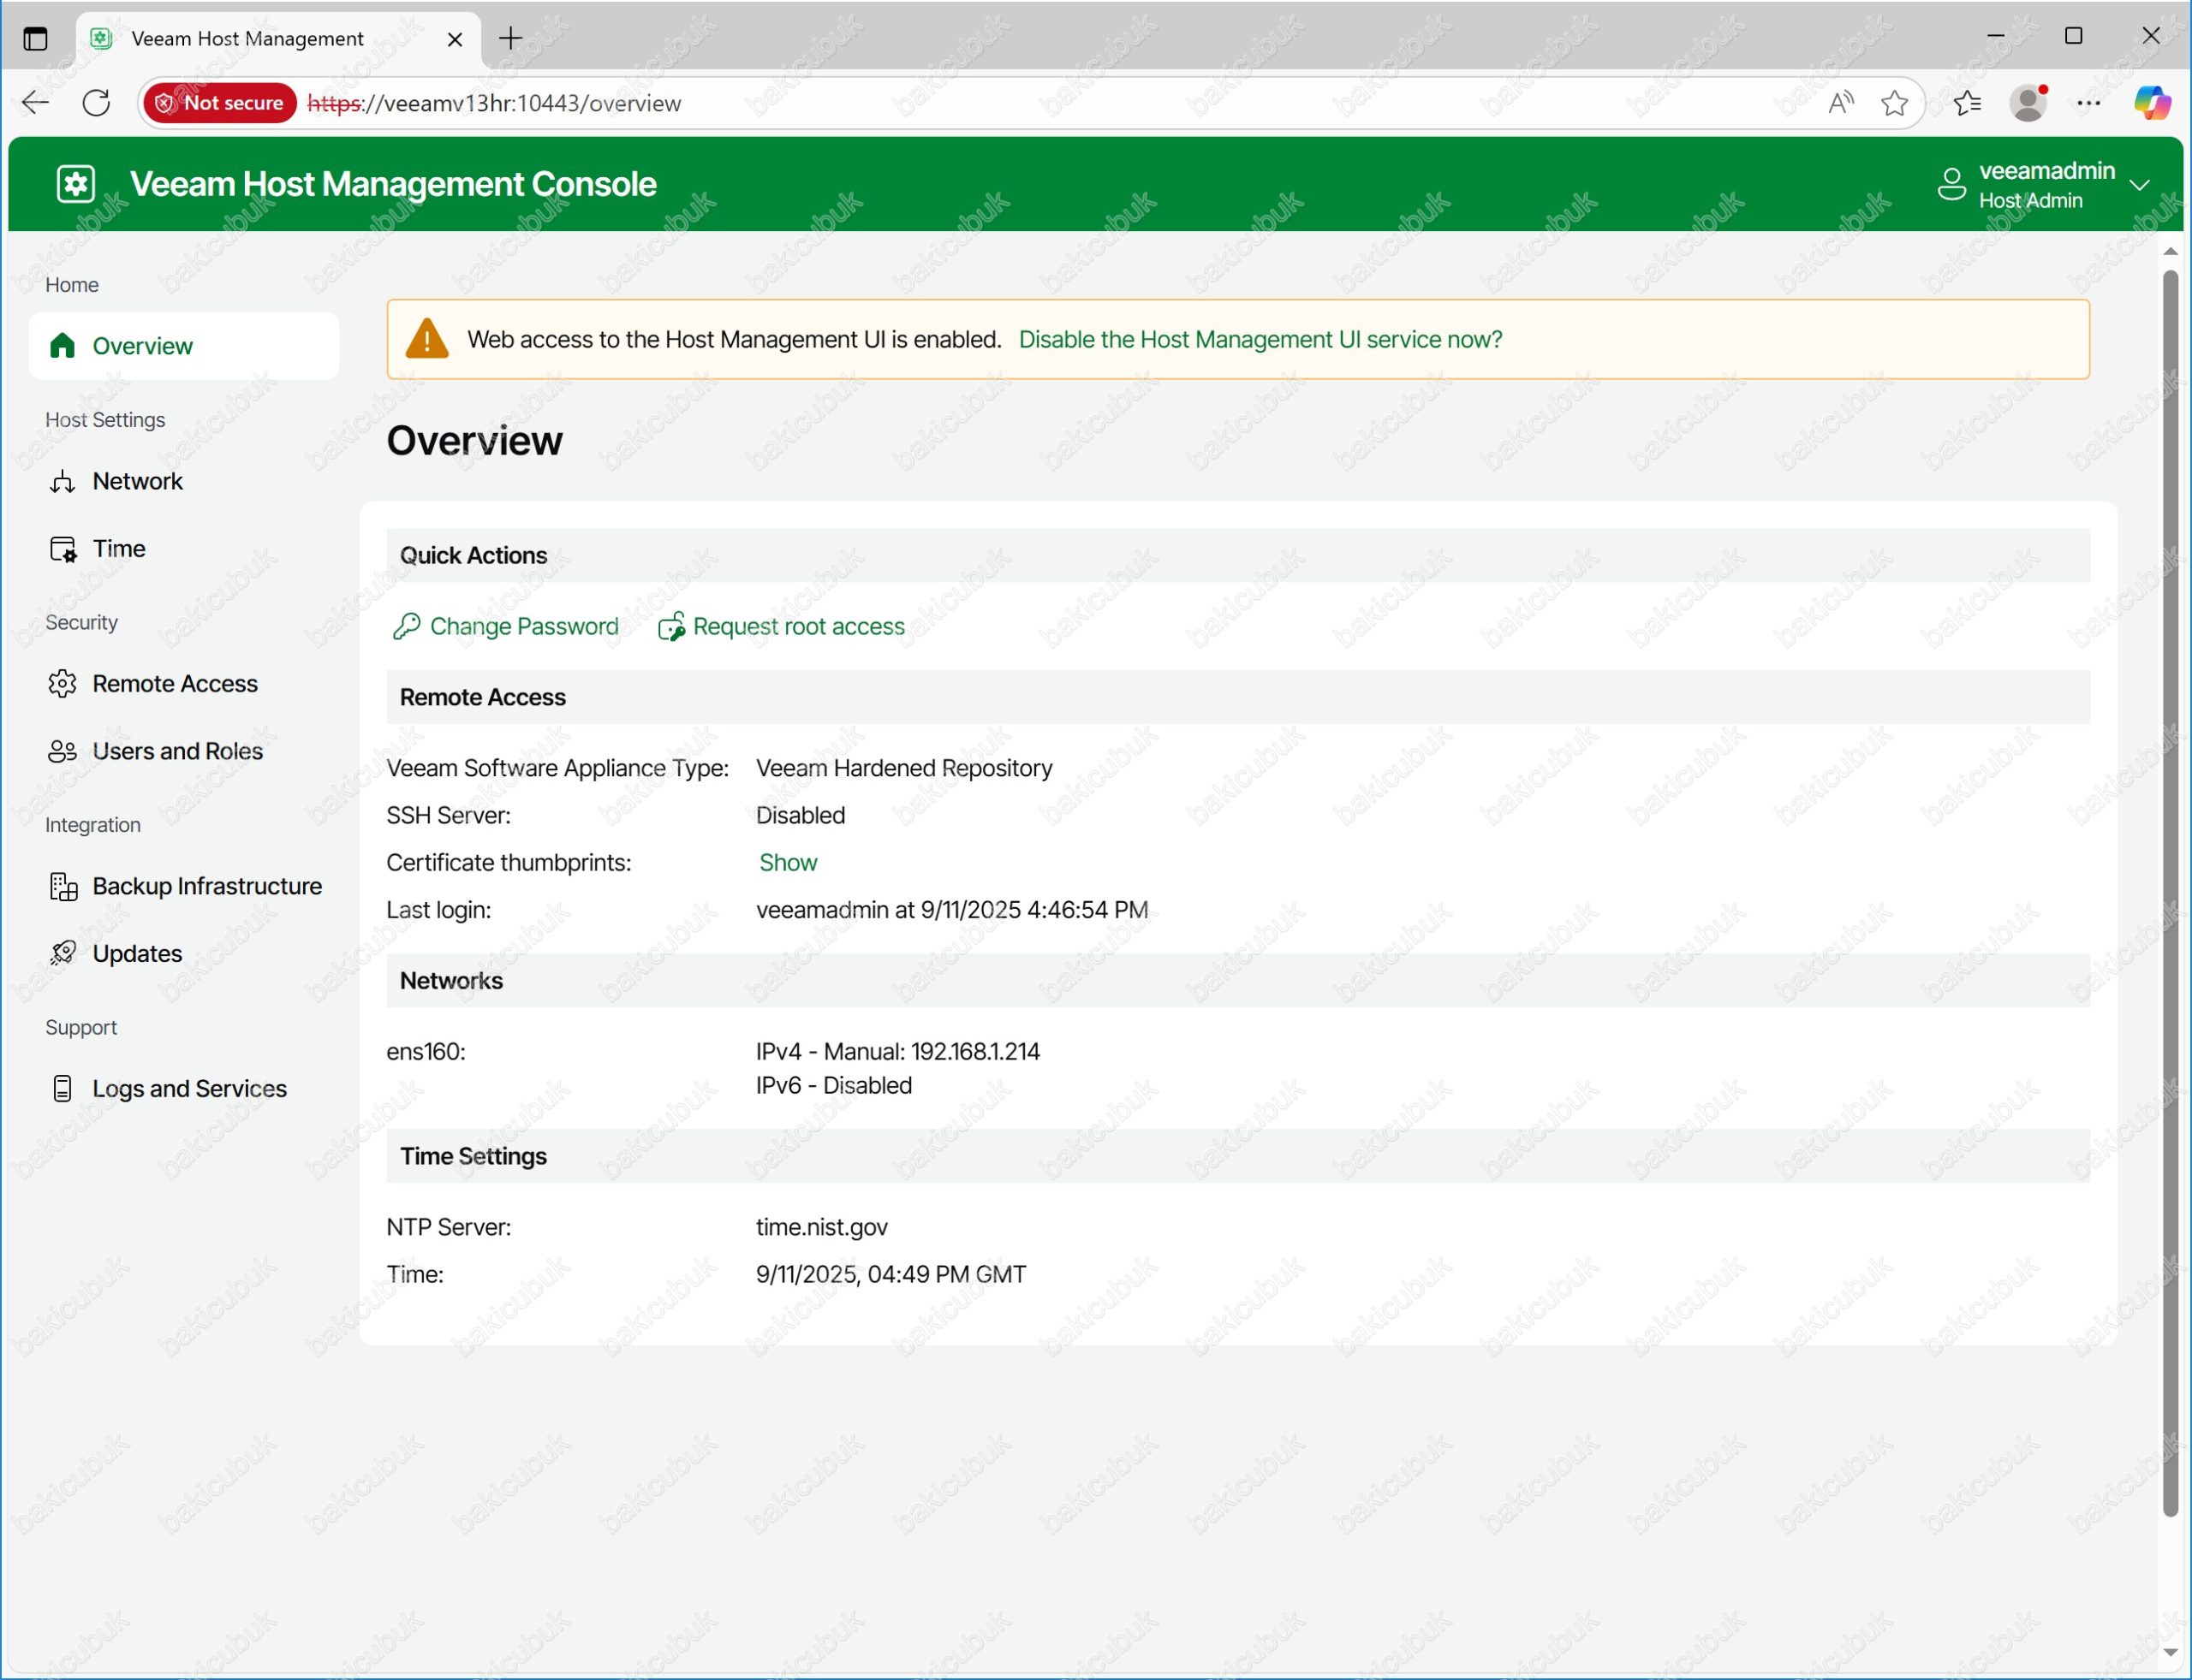2192x1680 pixels.
Task: Click the Not secure site badge
Action: pos(221,103)
